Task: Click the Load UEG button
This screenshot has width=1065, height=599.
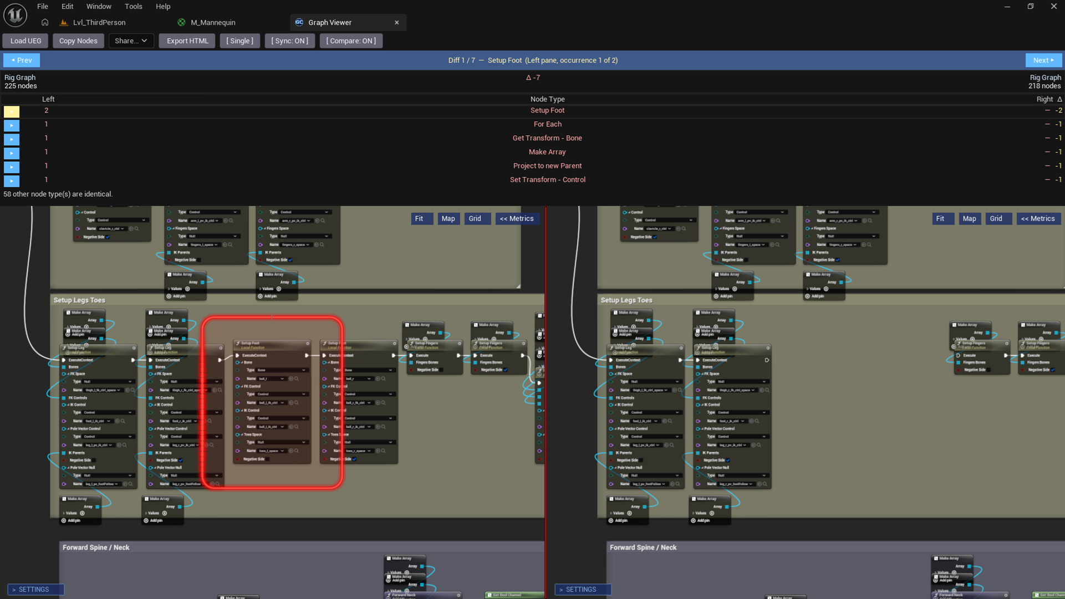Action: (x=26, y=41)
